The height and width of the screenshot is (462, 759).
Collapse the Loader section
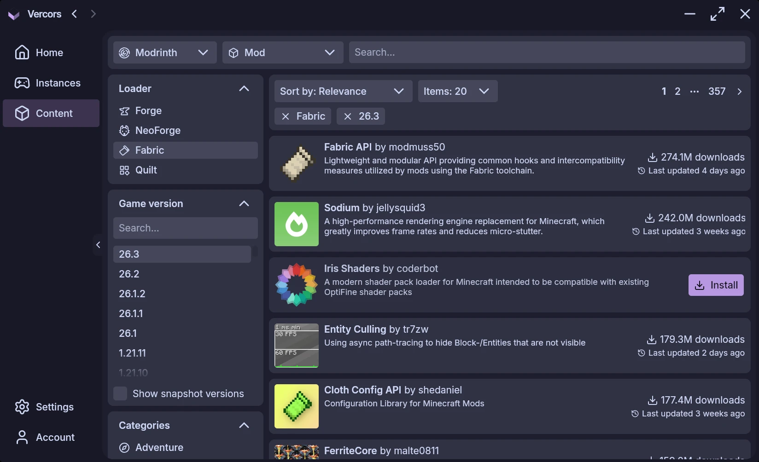pyautogui.click(x=244, y=88)
